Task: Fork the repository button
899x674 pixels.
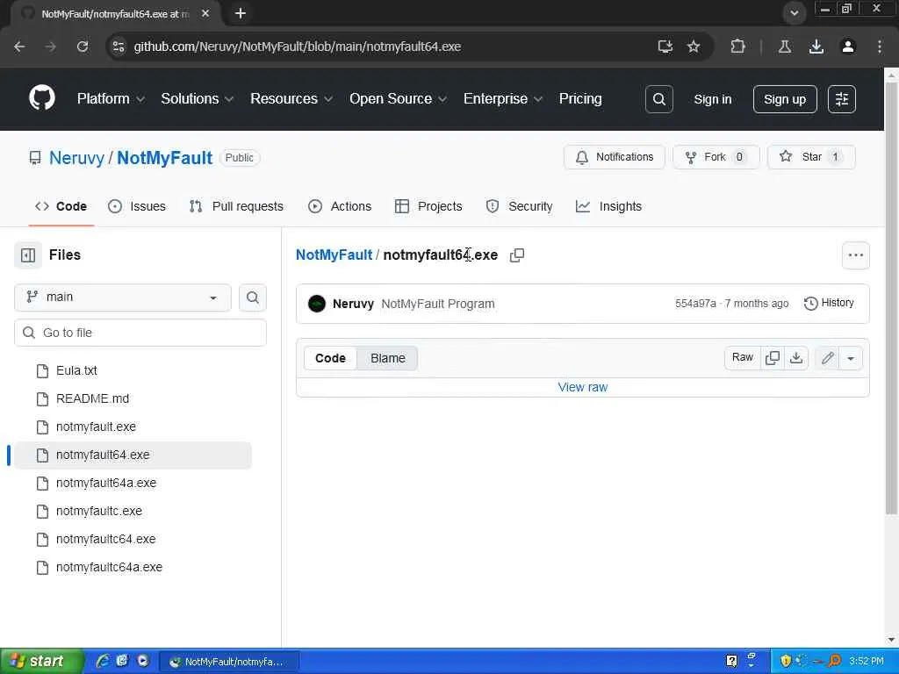Action: (716, 157)
